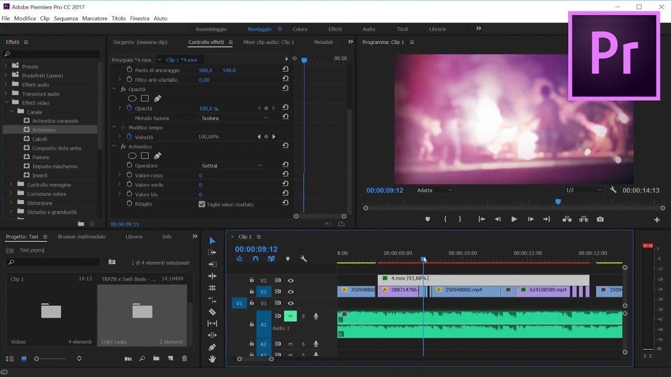Viewport: 671px width, 377px height.
Task: Step forward one frame
Action: [531, 219]
